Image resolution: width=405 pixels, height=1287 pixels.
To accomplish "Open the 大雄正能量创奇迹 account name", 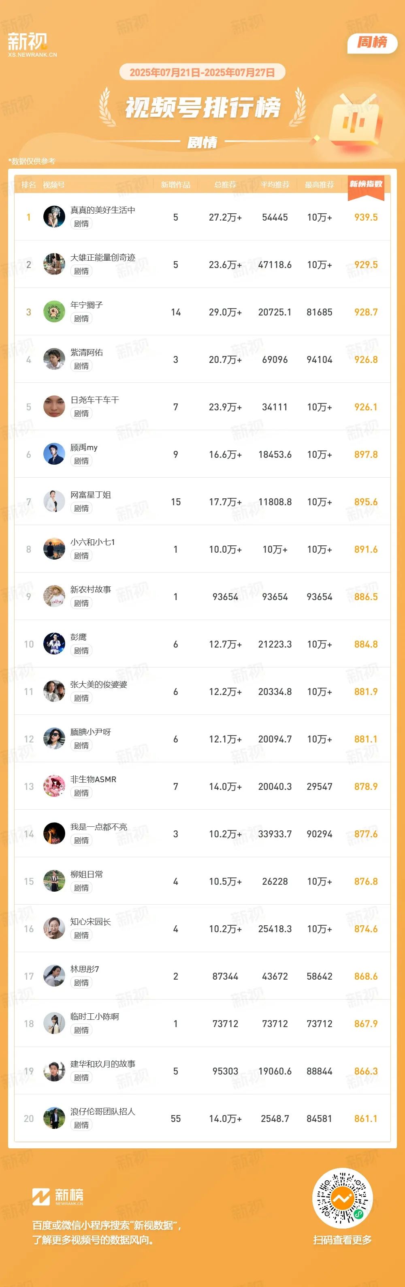I will [103, 258].
